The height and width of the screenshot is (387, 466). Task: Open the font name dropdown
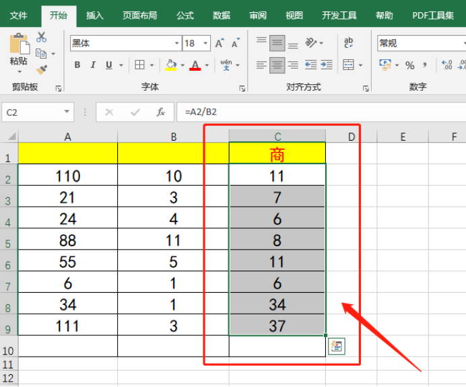[x=177, y=43]
